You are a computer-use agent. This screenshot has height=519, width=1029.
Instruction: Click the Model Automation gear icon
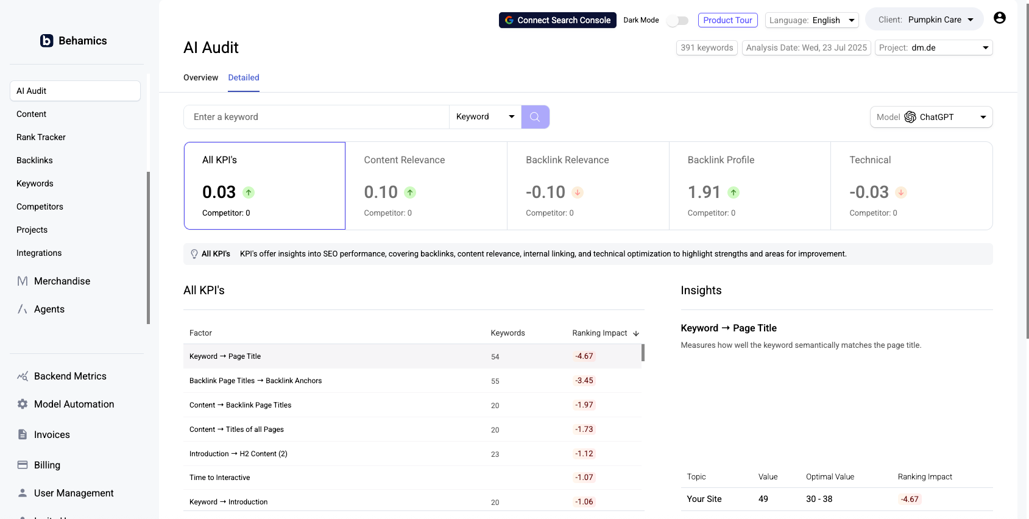(23, 404)
